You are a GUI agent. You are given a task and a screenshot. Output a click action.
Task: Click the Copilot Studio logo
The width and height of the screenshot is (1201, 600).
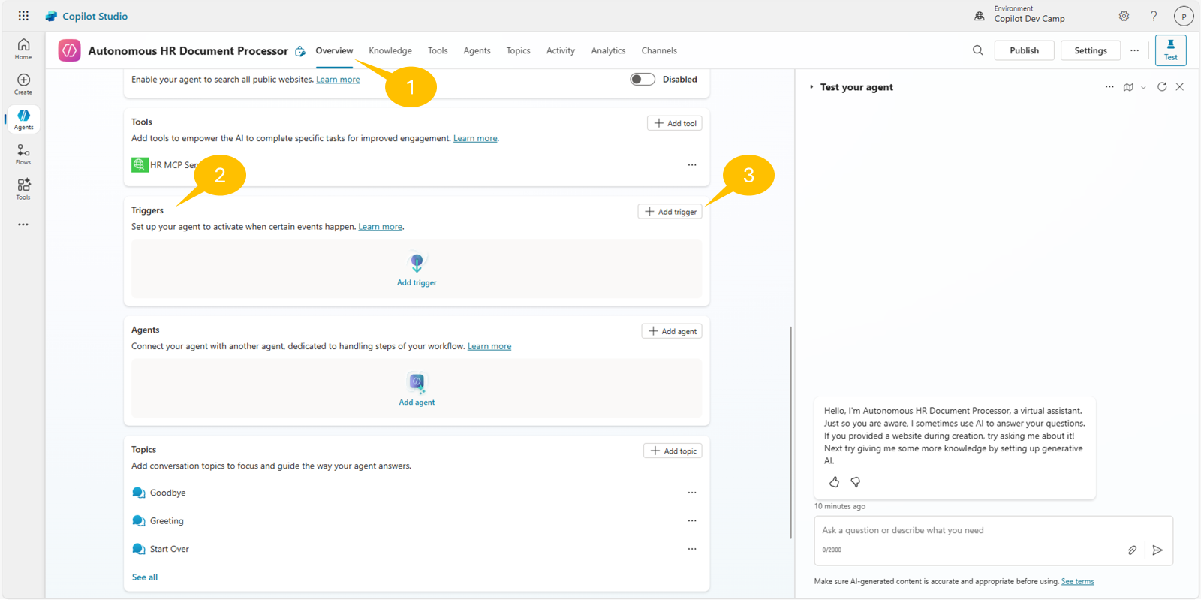[51, 16]
